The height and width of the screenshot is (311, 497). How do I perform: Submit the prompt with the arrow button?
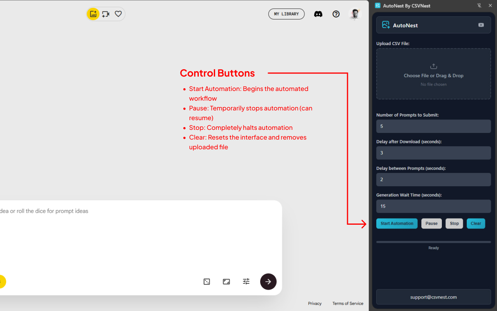[268, 281]
